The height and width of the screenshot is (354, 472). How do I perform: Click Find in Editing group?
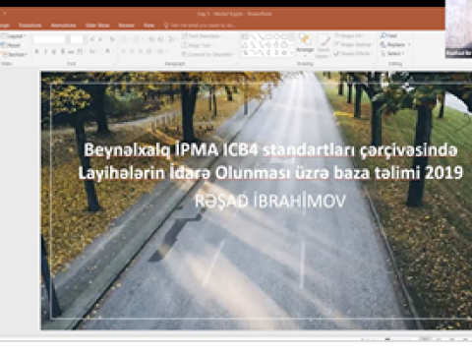[389, 35]
